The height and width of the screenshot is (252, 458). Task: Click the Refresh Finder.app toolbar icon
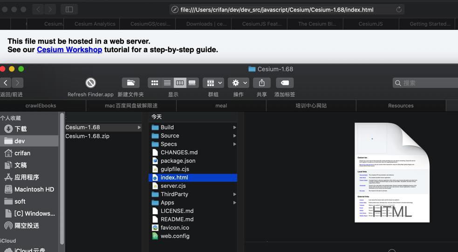coord(90,83)
